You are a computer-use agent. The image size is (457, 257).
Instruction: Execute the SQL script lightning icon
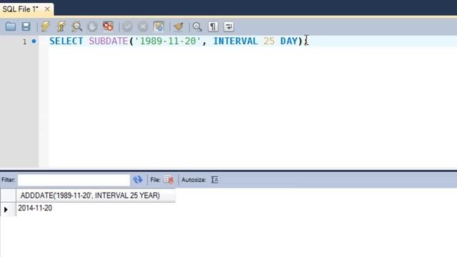point(46,27)
